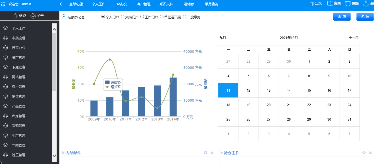Open the 进销存 menu
The width and height of the screenshot is (374, 164).
tap(189, 4)
